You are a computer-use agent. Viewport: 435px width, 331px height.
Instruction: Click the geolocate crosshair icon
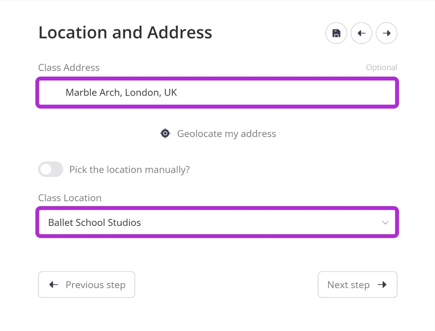[165, 134]
